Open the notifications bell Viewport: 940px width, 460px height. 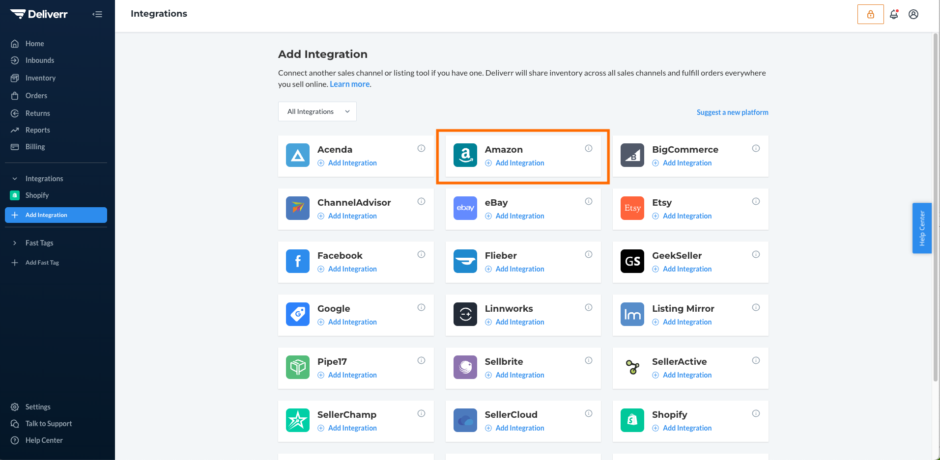[894, 14]
